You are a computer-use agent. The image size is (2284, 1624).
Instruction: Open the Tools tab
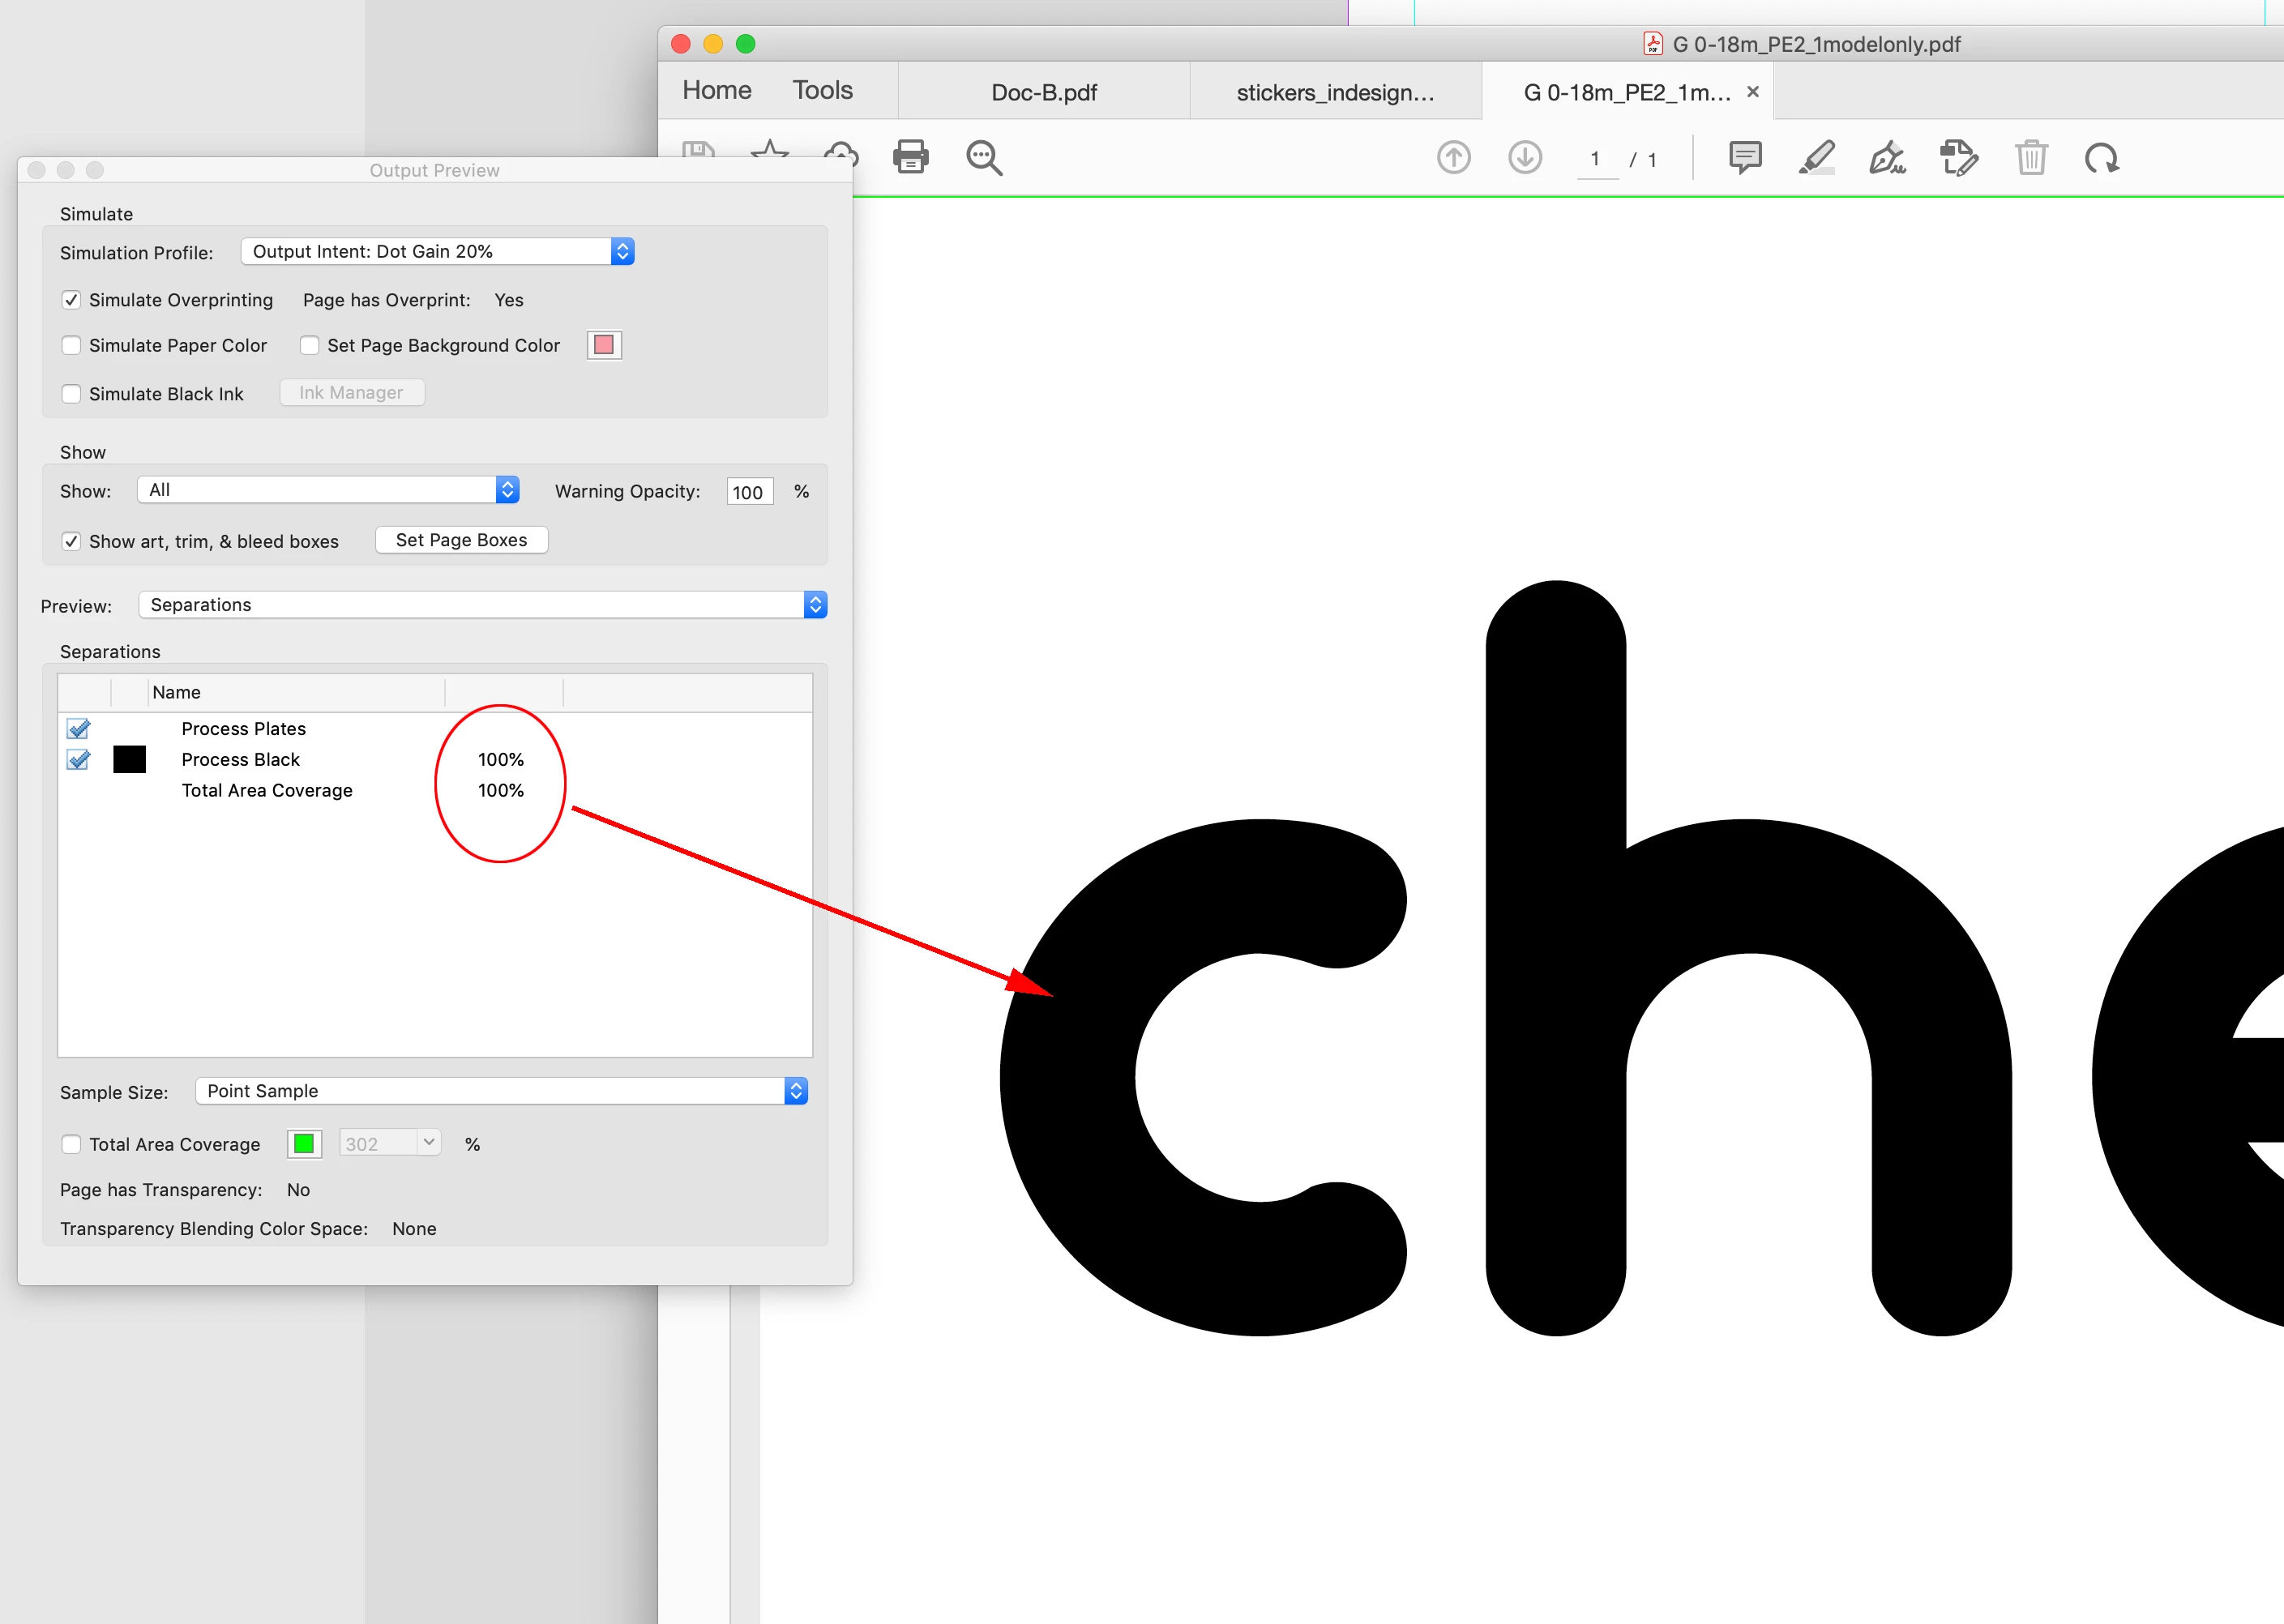click(822, 90)
